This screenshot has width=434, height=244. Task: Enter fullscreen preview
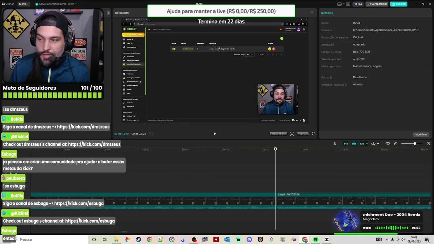click(314, 134)
